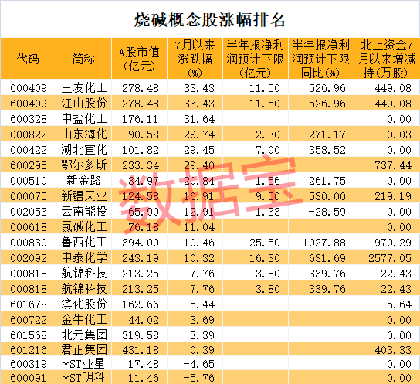This screenshot has height=384, width=420.
Task: Select 鲁西化工 market value 394.00
Action: click(x=141, y=243)
